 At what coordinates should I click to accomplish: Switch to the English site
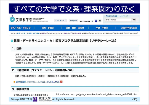pyautogui.click(x=73, y=20)
